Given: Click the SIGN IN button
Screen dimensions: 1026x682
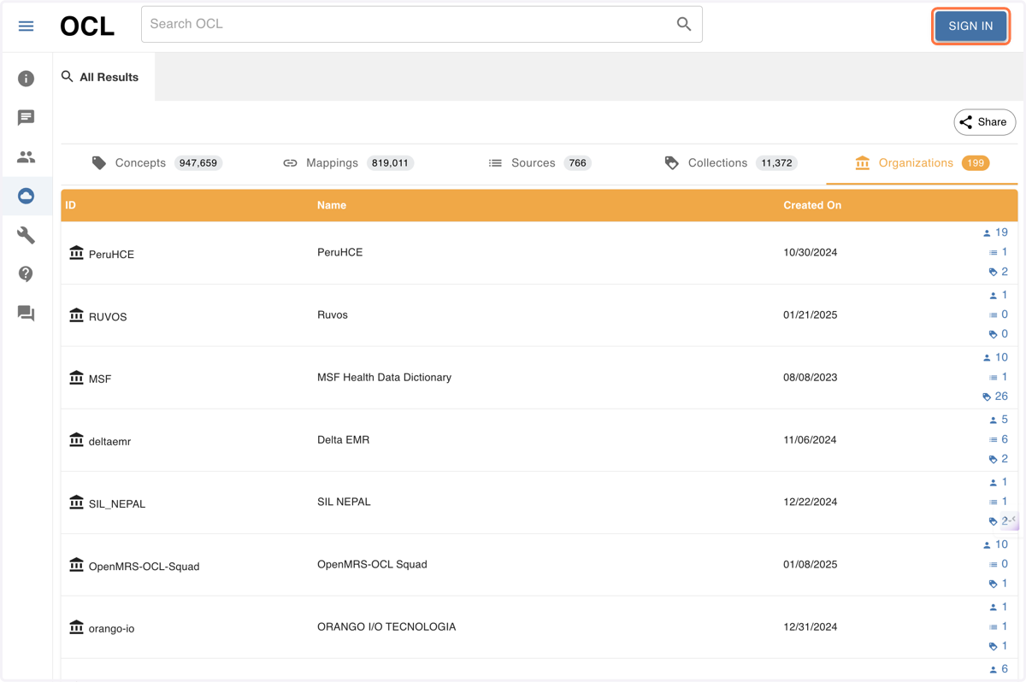Looking at the screenshot, I should tap(970, 26).
